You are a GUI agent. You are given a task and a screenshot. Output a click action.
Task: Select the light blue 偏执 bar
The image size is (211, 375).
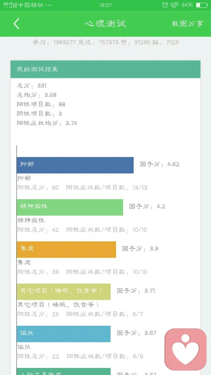[64, 334]
